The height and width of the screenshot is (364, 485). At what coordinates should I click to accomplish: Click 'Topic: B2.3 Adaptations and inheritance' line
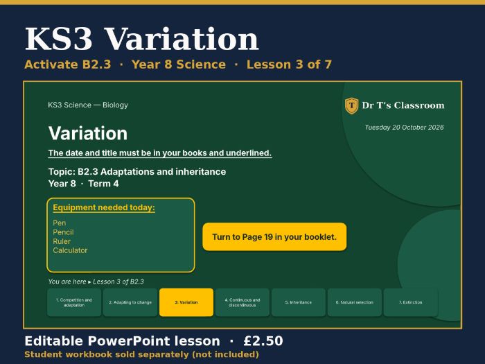click(x=137, y=172)
